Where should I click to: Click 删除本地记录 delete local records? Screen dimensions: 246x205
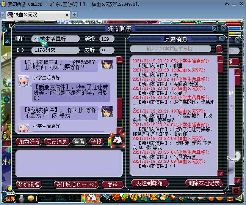click(x=204, y=183)
